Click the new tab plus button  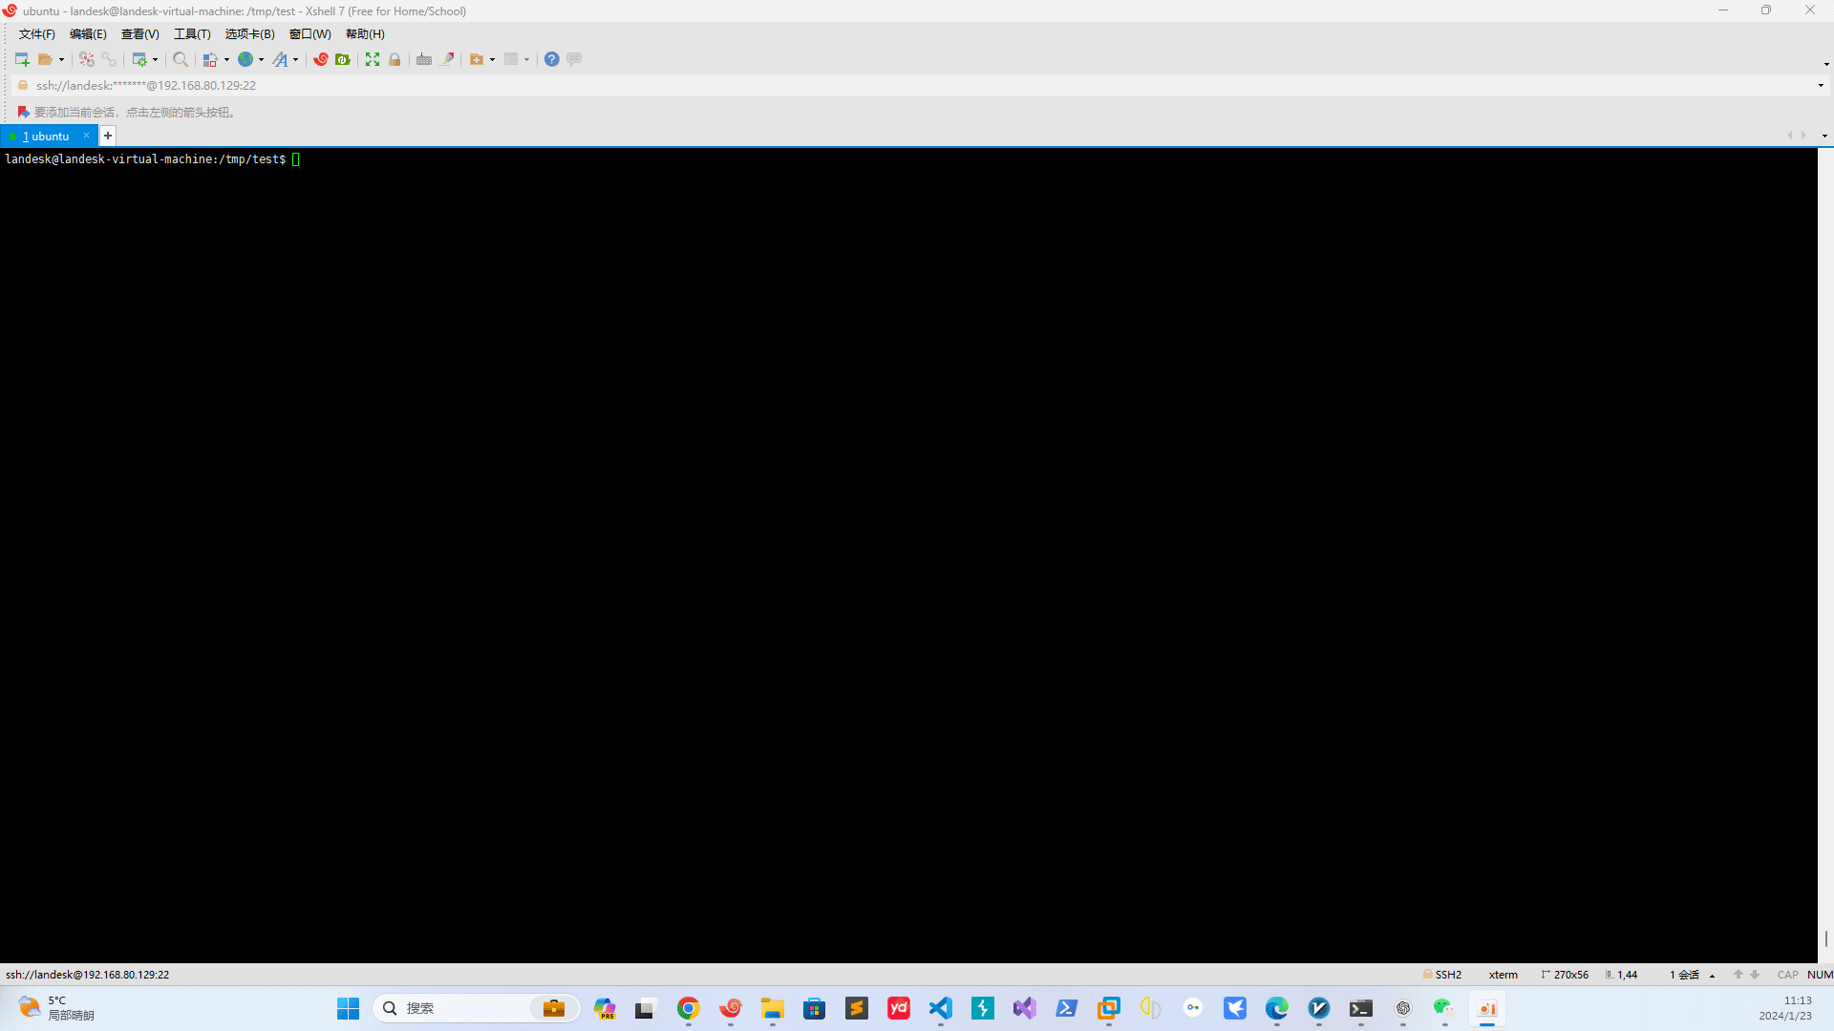coord(107,136)
